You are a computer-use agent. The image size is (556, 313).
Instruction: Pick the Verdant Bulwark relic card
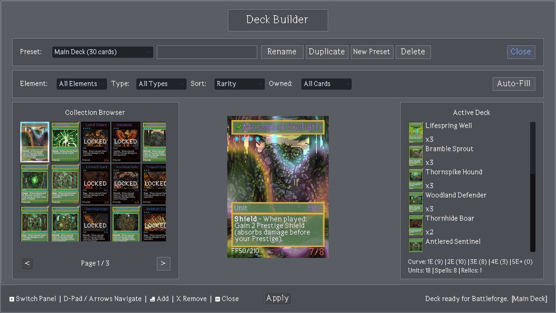coord(35,184)
